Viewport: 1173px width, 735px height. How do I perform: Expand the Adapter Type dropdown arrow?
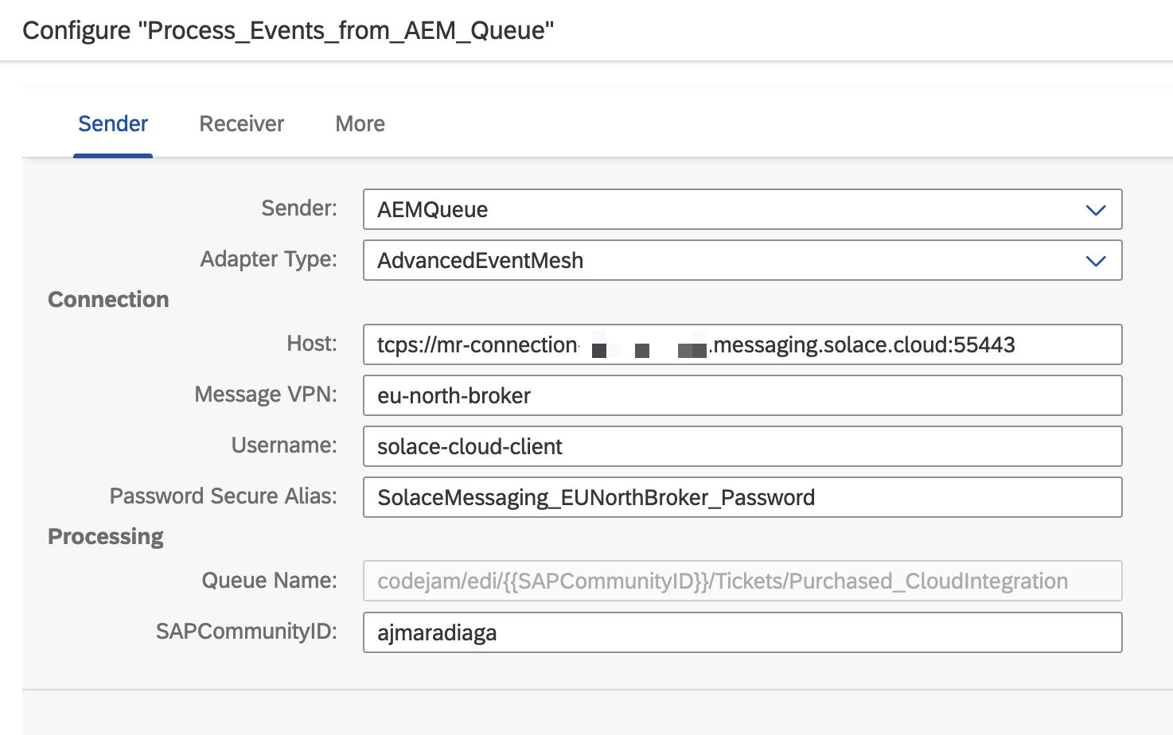pyautogui.click(x=1096, y=261)
